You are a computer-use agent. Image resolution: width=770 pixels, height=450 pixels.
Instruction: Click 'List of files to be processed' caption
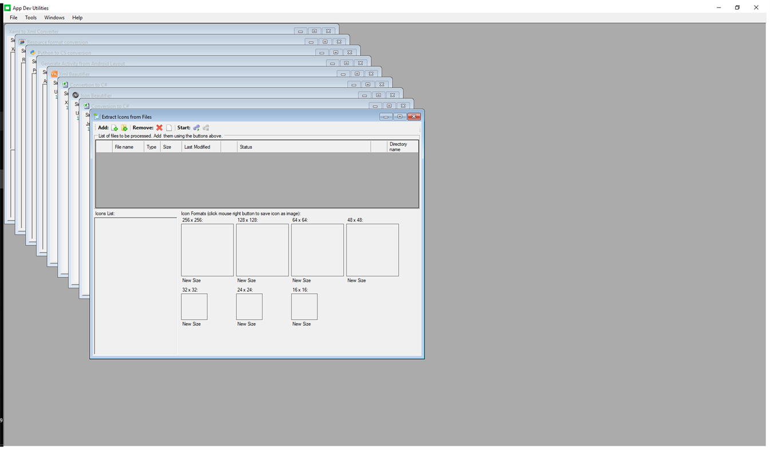160,136
